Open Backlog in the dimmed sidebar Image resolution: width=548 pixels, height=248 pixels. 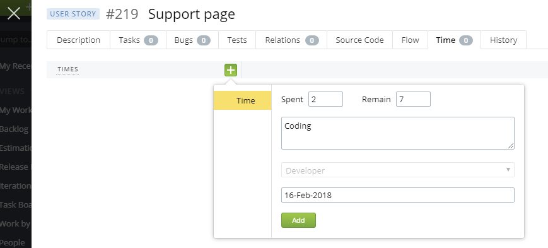click(15, 129)
